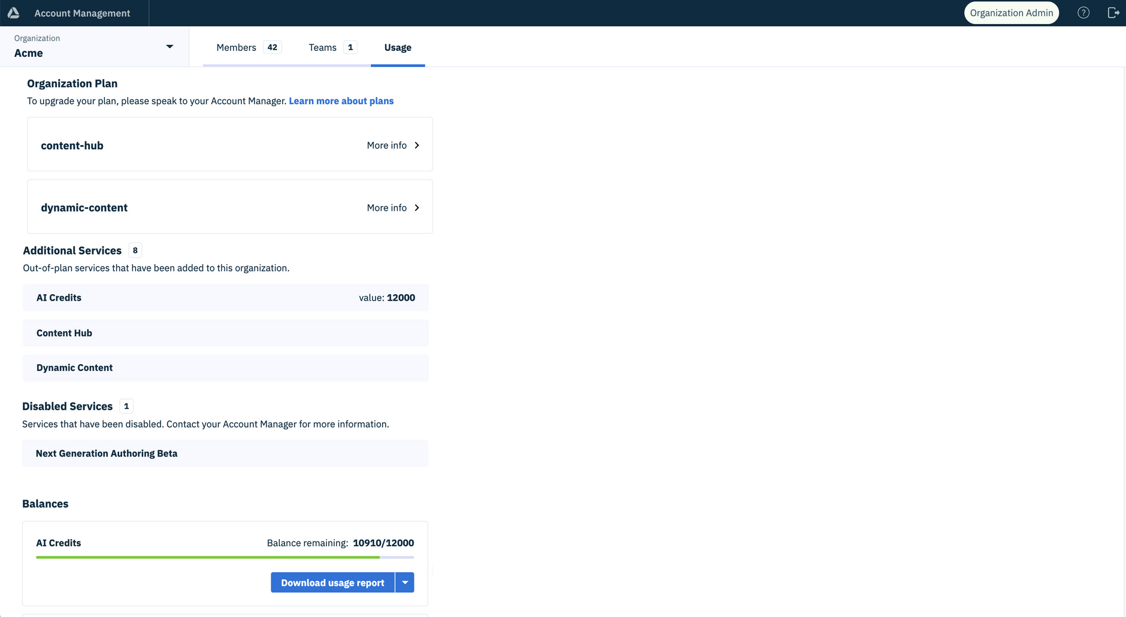The height and width of the screenshot is (617, 1126).
Task: Click the sign out icon
Action: coord(1113,12)
